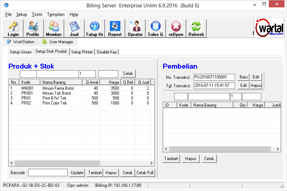
Task: Open the Help menu
Action: [x=74, y=14]
